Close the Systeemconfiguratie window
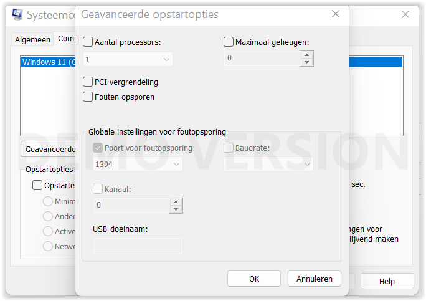The height and width of the screenshot is (301, 426). coord(405,14)
